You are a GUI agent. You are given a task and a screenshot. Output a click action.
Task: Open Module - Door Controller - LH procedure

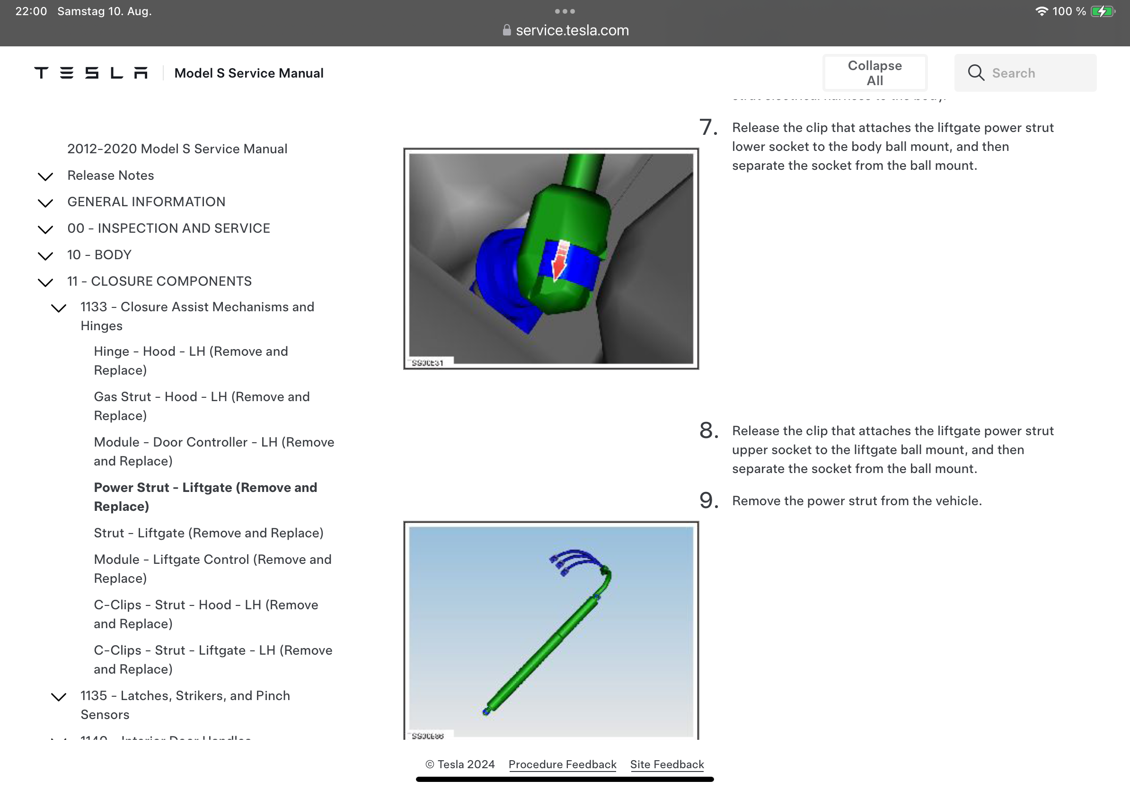(x=214, y=452)
